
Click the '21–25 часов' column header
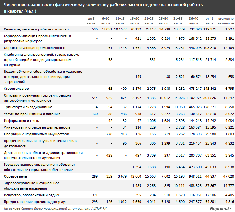pos(149,21)
